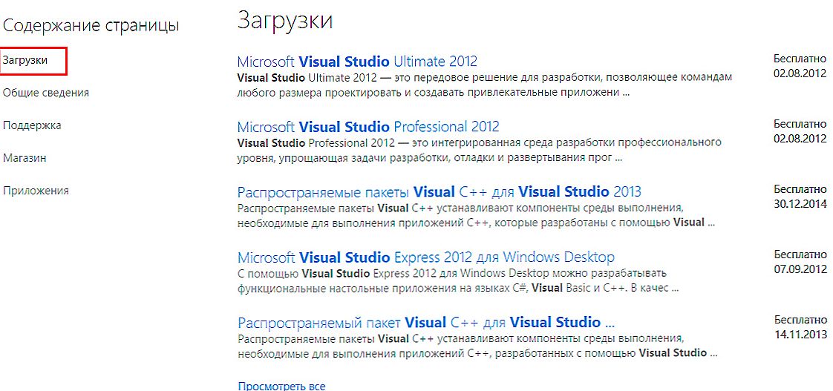Click the date 02.08.2012 beside Professional 2012
Image resolution: width=833 pixels, height=391 pixels.
tap(800, 139)
